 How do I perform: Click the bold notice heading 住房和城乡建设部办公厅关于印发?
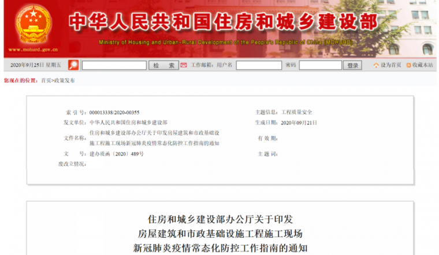tap(220, 219)
